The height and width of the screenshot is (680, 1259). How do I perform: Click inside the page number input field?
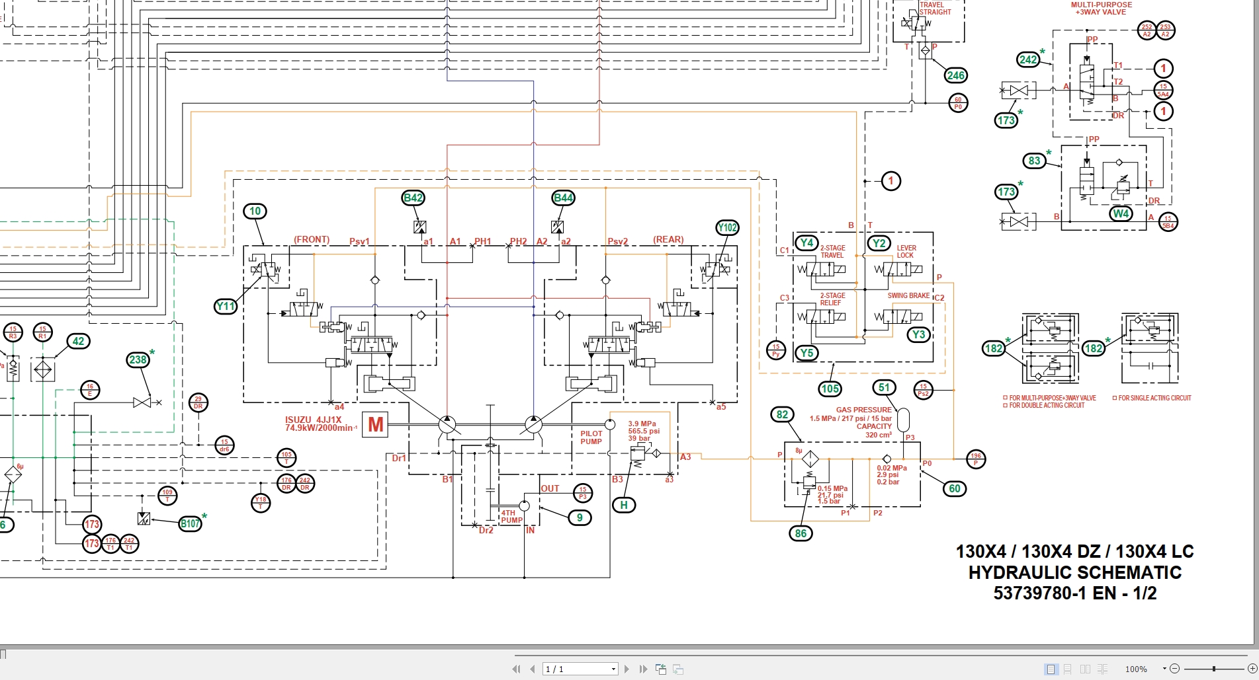coord(569,669)
